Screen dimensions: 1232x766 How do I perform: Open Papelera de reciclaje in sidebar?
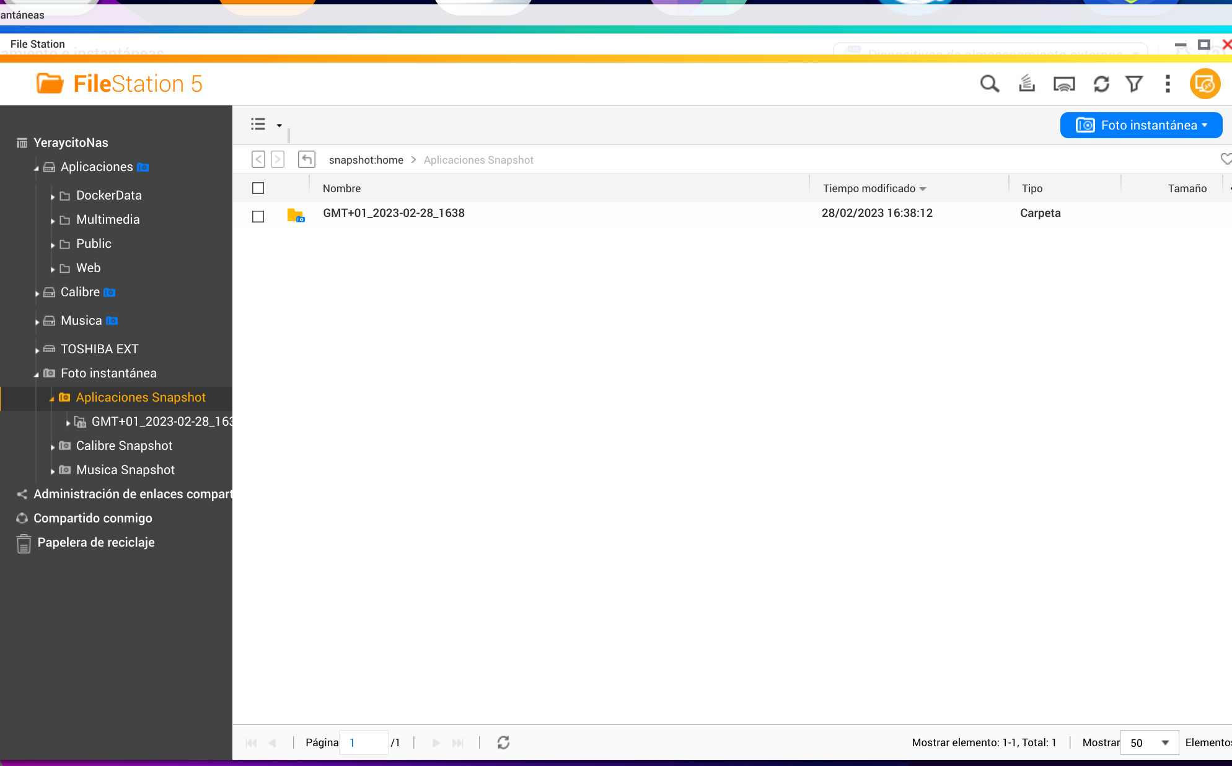[x=95, y=542]
